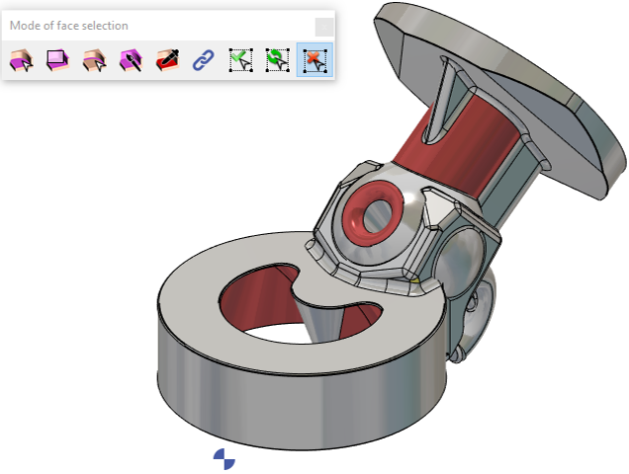The image size is (629, 474).
Task: Invert selection with the green arrows icon
Action: [x=276, y=60]
